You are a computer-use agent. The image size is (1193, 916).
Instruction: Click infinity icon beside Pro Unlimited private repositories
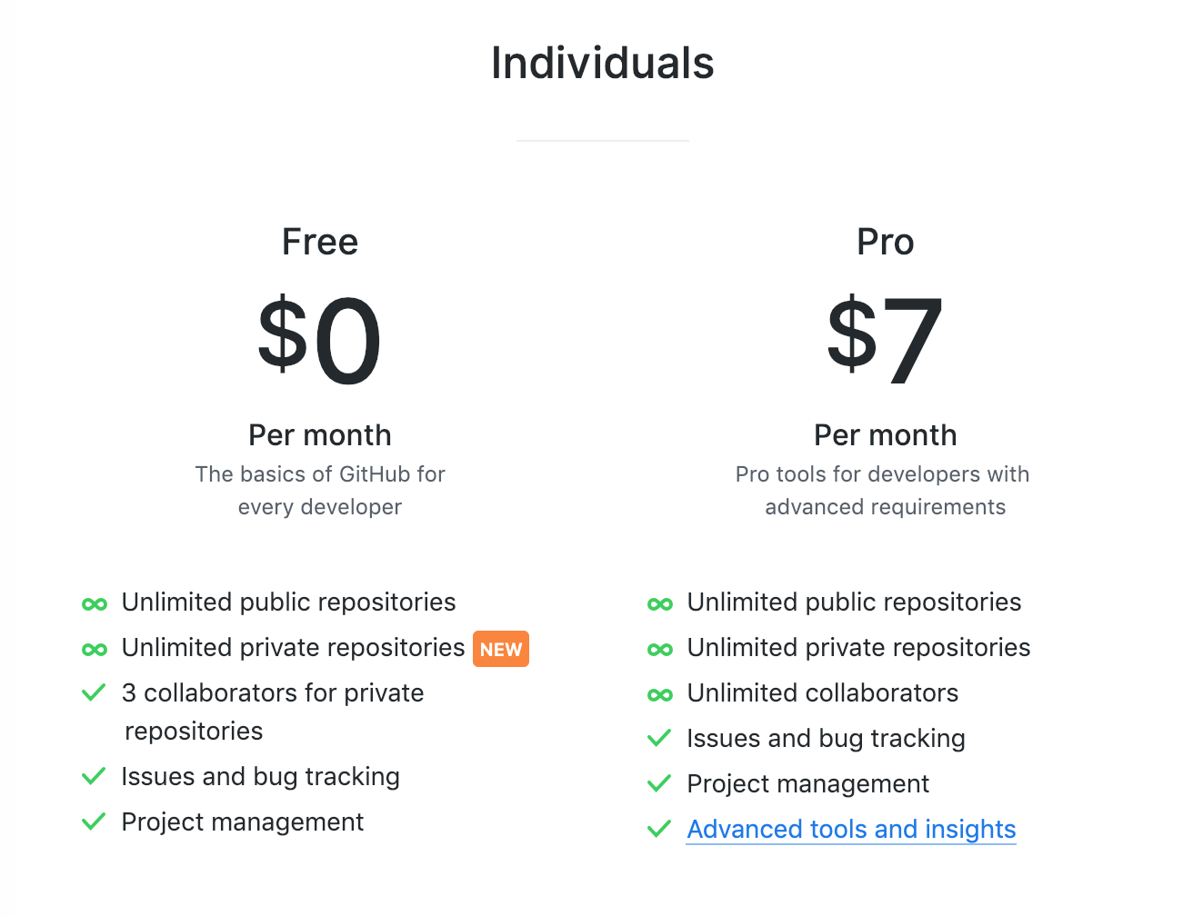click(x=660, y=650)
